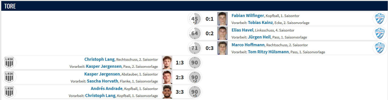This screenshot has height=100, width=388.
Task: Open Fabian Wilfinger's player photo
Action: (x=222, y=19)
